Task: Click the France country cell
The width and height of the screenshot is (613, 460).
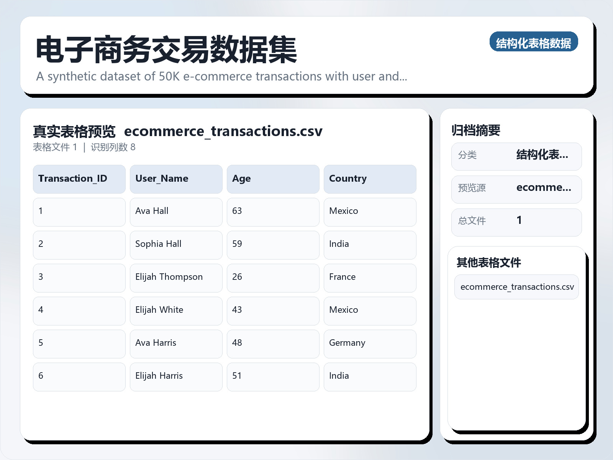Action: click(370, 278)
